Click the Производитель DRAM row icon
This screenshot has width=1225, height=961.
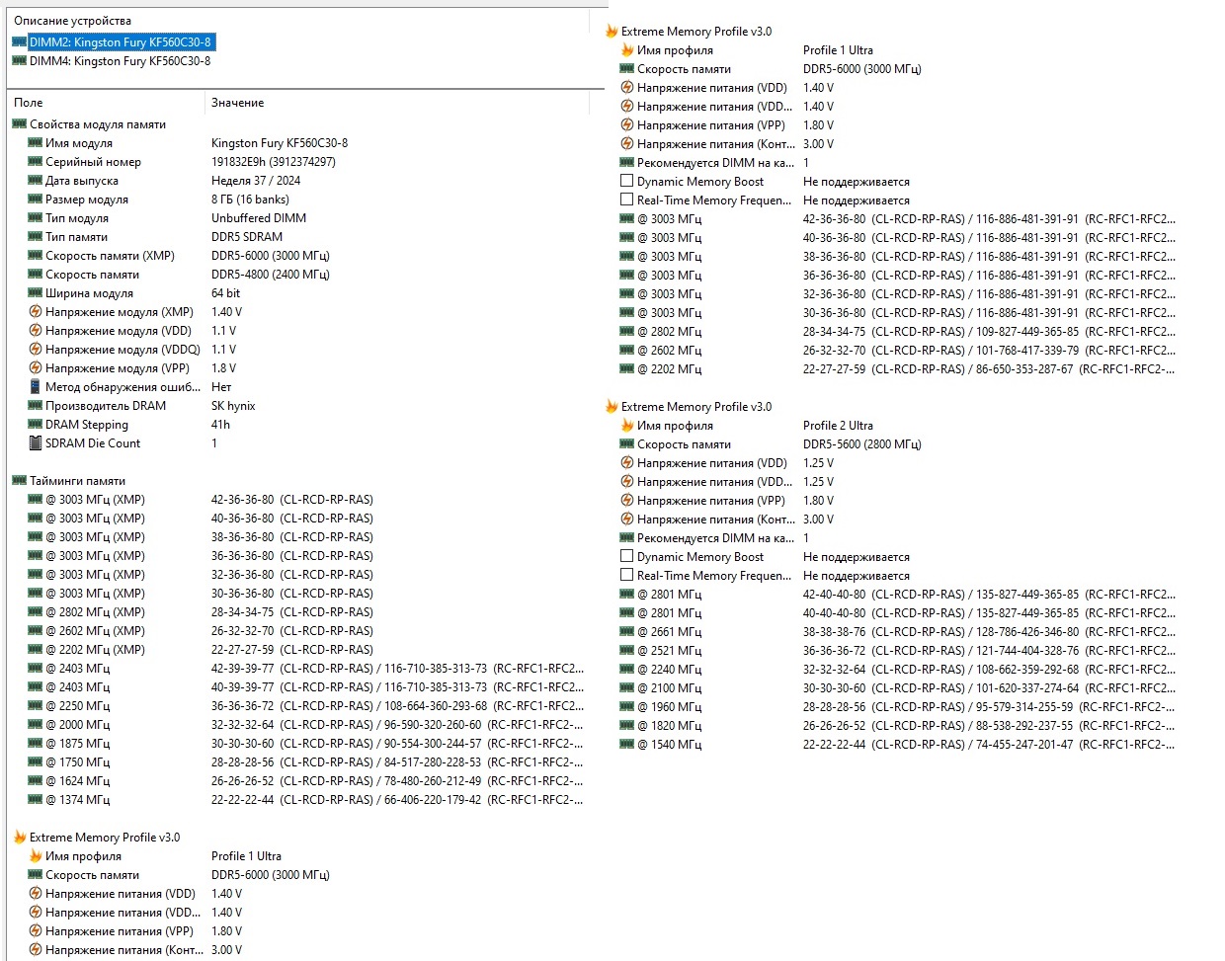point(36,406)
